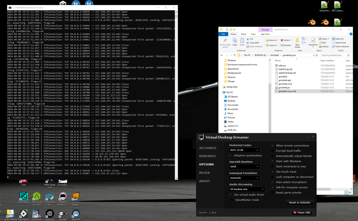This screenshot has width=358, height=221.
Task: Toggle the VoiceMeeter mode checkbox
Action: [x=231, y=200]
